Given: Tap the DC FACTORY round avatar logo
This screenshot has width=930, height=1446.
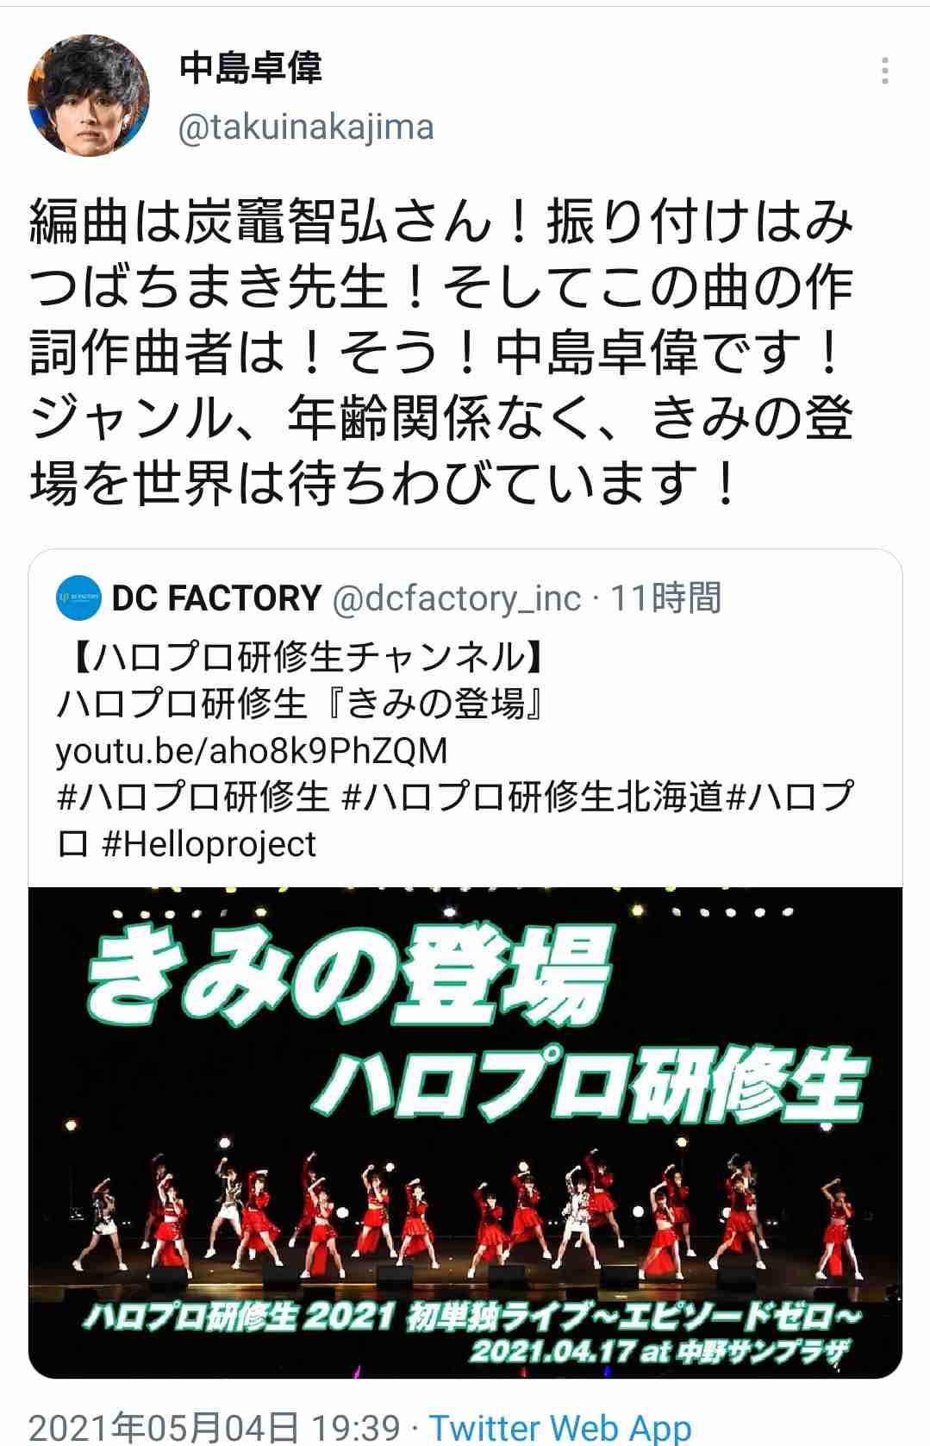Looking at the screenshot, I should coord(78,598).
